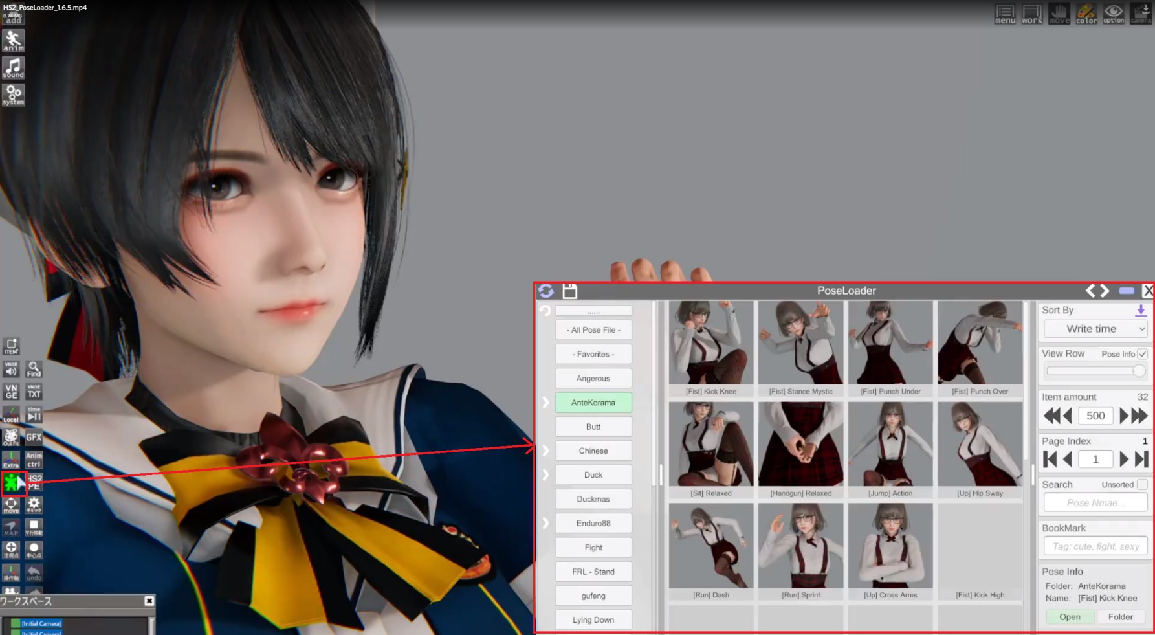Select the Favorites category
The image size is (1155, 635).
(x=593, y=354)
